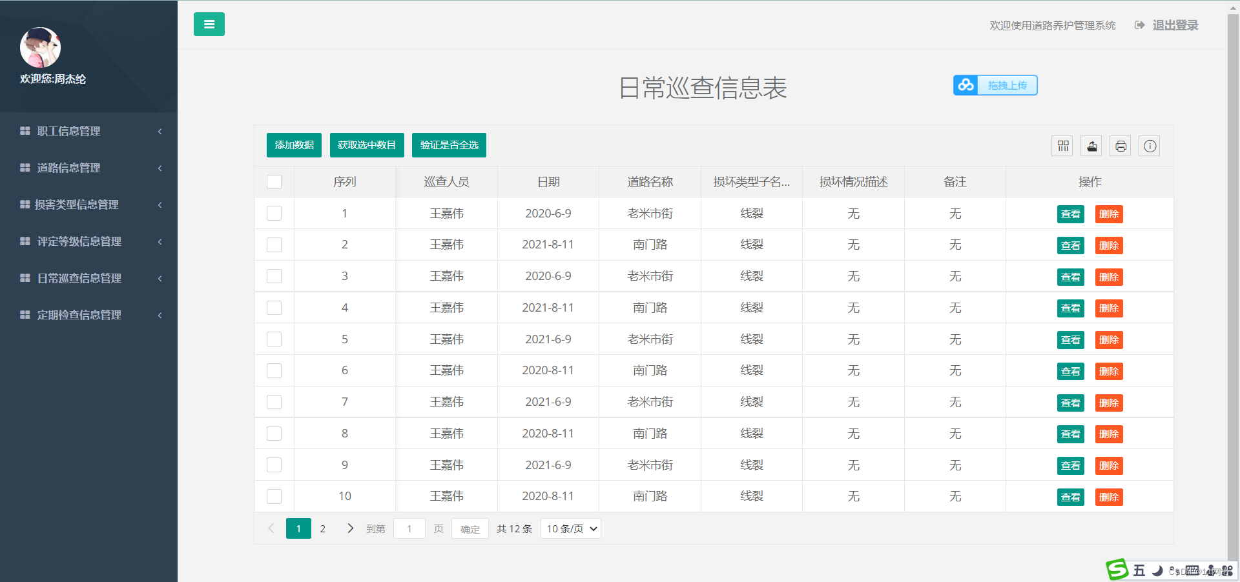This screenshot has height=582, width=1240.
Task: Open the 定期检查信息管理 menu
Action: [88, 315]
